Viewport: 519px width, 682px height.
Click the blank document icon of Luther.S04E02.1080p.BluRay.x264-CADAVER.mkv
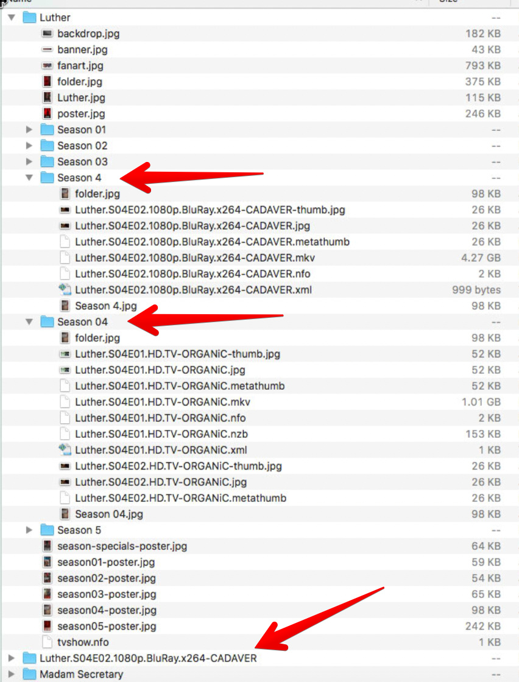(65, 258)
